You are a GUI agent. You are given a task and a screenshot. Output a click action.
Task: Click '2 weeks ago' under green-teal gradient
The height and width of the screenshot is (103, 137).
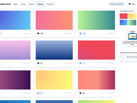pos(111,33)
